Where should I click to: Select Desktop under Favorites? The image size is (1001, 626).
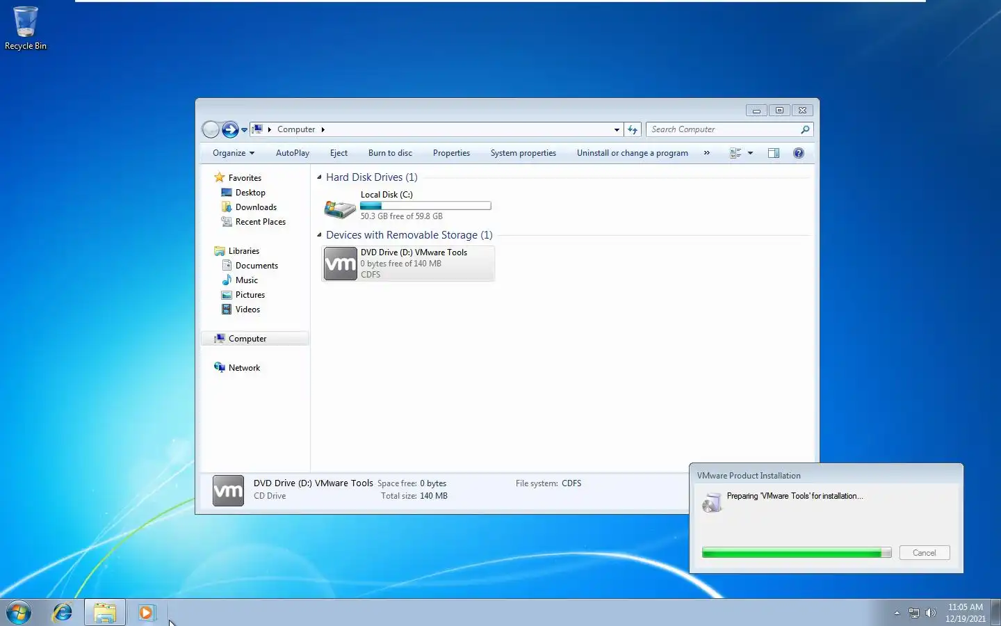pyautogui.click(x=250, y=193)
